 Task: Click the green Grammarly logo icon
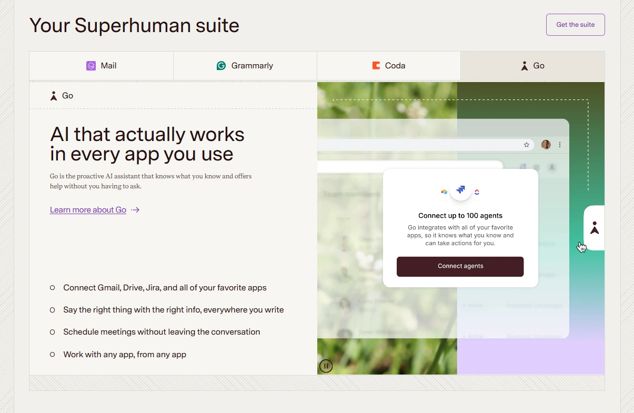tap(221, 66)
